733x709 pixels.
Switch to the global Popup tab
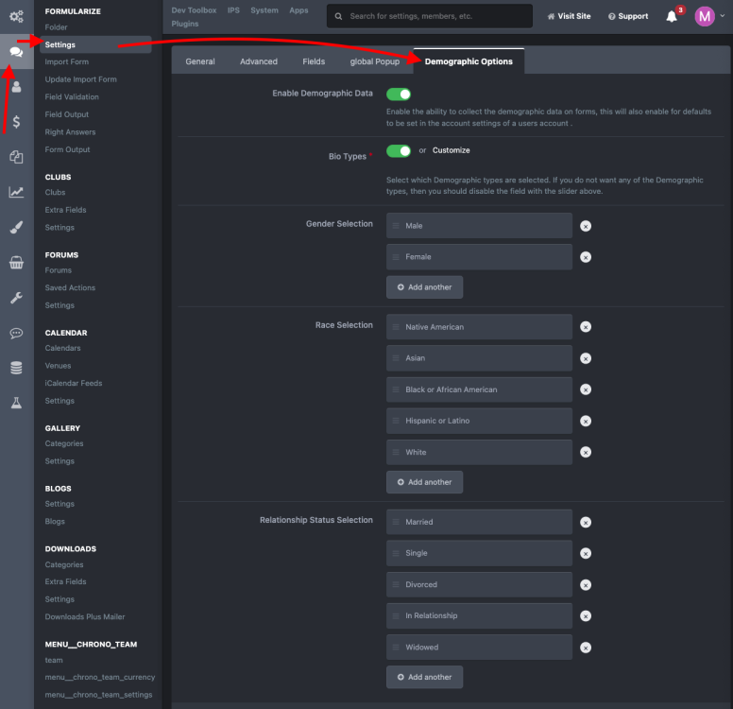tap(375, 61)
